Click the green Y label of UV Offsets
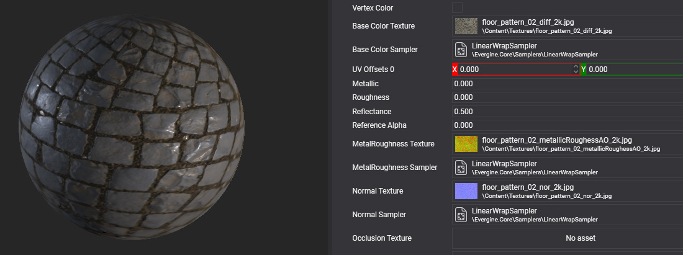 click(x=583, y=69)
